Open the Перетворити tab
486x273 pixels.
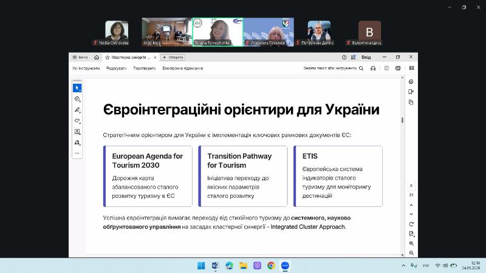point(144,68)
